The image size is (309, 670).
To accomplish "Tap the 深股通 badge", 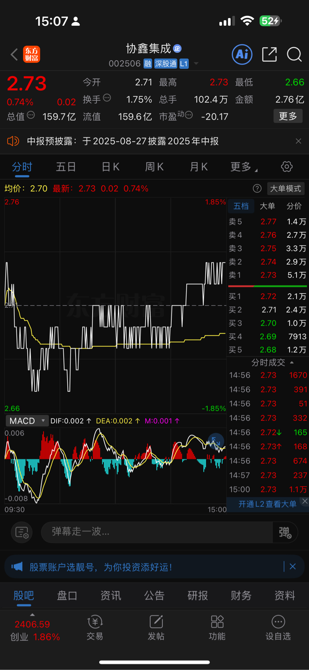I will click(x=166, y=64).
